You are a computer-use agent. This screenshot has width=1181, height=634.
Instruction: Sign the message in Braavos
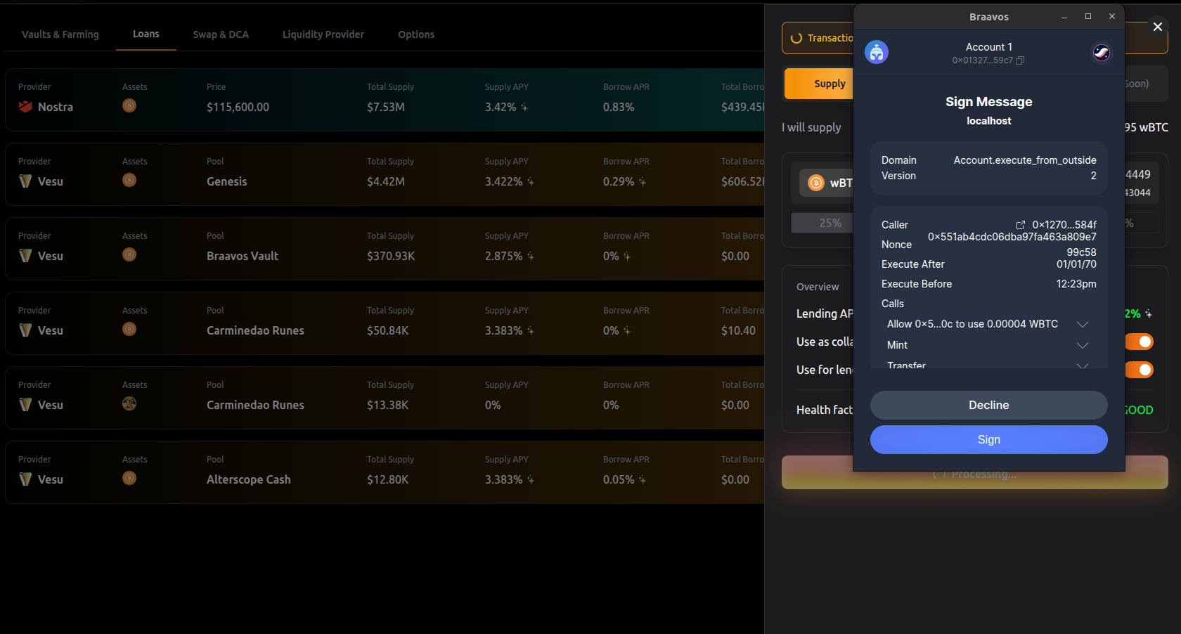click(x=989, y=439)
